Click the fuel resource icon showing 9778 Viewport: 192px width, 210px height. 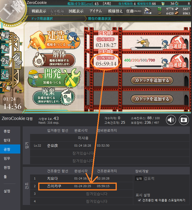coord(160,9)
